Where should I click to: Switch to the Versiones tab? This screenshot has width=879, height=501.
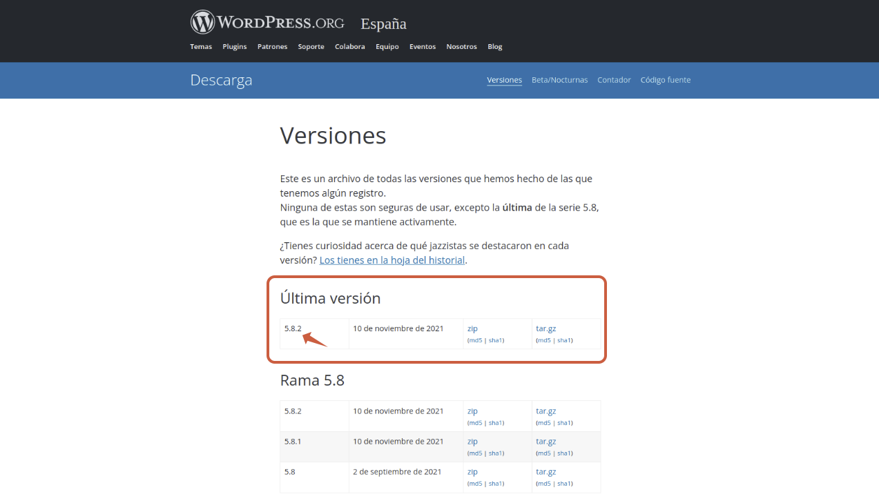pos(504,80)
